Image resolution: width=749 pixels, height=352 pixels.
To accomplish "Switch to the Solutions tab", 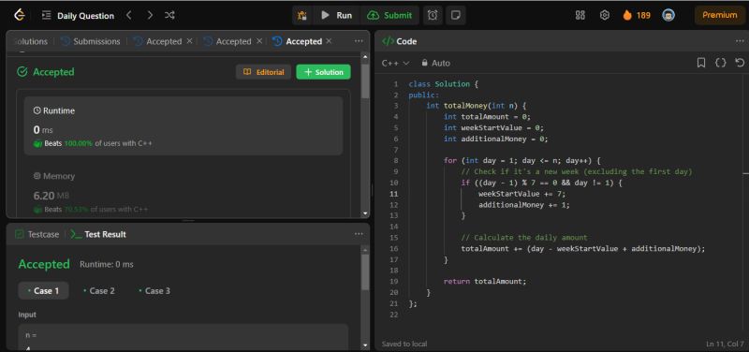I will click(31, 41).
